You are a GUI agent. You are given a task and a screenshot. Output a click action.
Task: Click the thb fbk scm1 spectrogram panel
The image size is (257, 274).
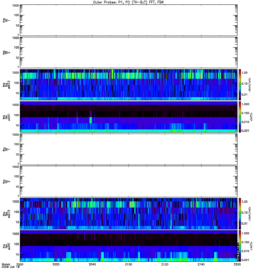coord(128,117)
